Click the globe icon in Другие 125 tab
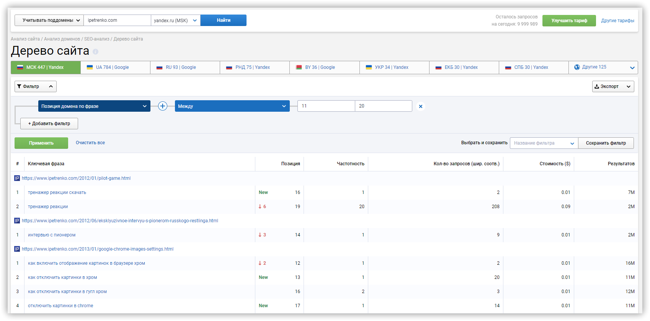 (x=577, y=67)
